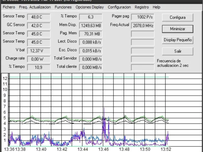Select the Pager pag 1002 P/s field
203x152 pixels.
[x=143, y=17]
